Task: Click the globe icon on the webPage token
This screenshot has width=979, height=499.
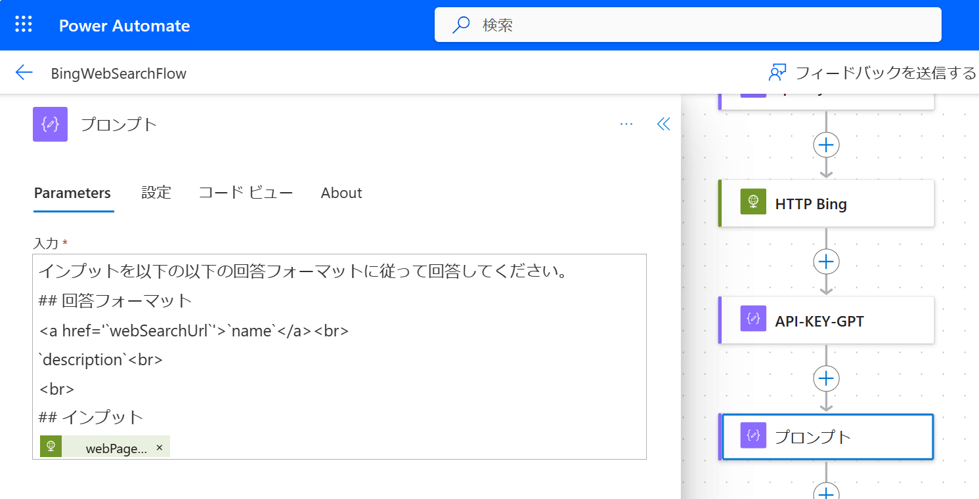Action: click(51, 447)
